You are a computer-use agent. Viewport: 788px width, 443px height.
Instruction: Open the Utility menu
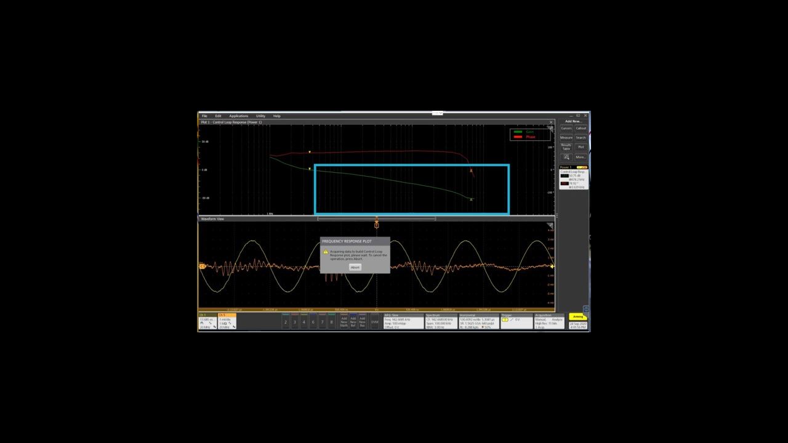(x=260, y=116)
